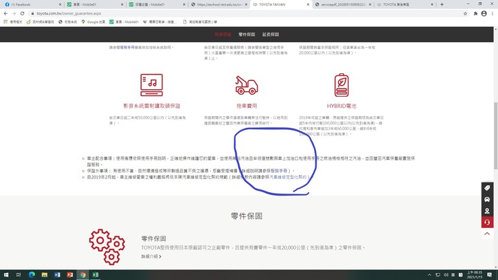Open the Chrome profile avatar

tap(484, 13)
